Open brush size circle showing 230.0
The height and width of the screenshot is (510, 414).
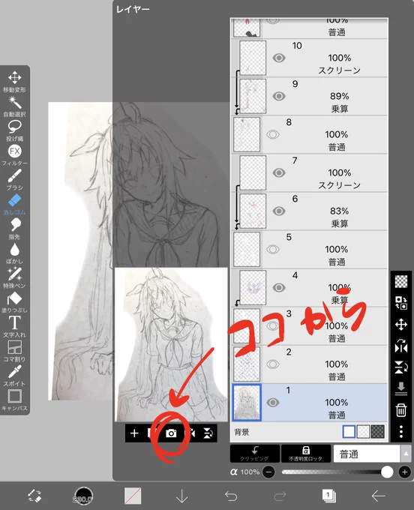click(83, 496)
